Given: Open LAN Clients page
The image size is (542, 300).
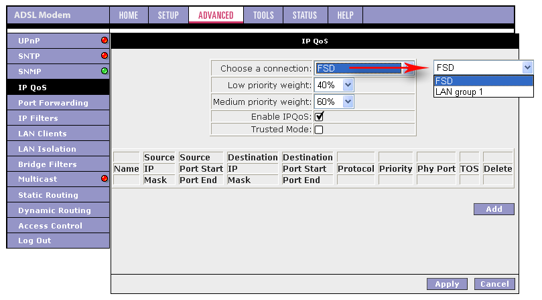Looking at the screenshot, I should [x=58, y=134].
